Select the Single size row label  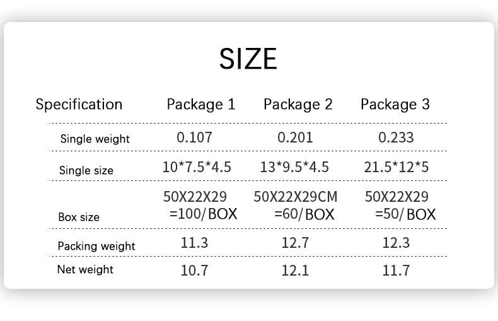(x=86, y=170)
